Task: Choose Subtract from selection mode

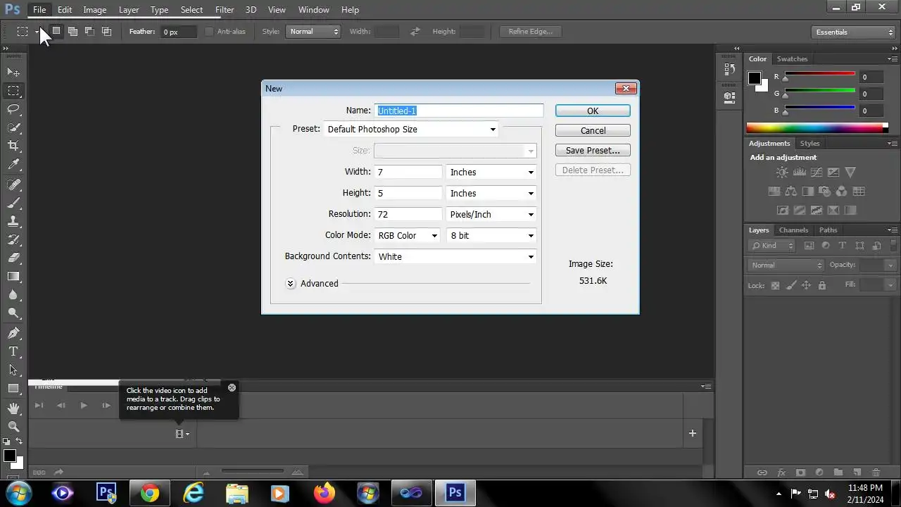Action: click(x=89, y=31)
